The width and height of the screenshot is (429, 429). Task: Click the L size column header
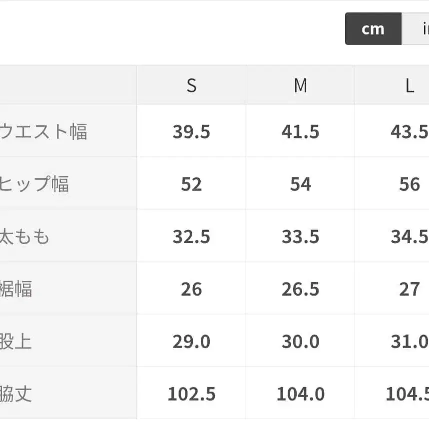click(x=410, y=85)
